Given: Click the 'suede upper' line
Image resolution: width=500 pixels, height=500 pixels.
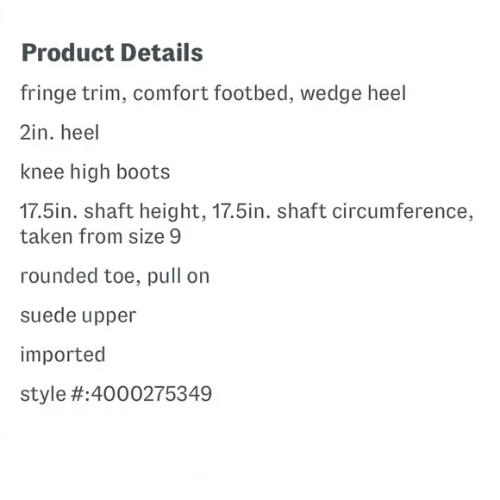Looking at the screenshot, I should click(78, 316).
